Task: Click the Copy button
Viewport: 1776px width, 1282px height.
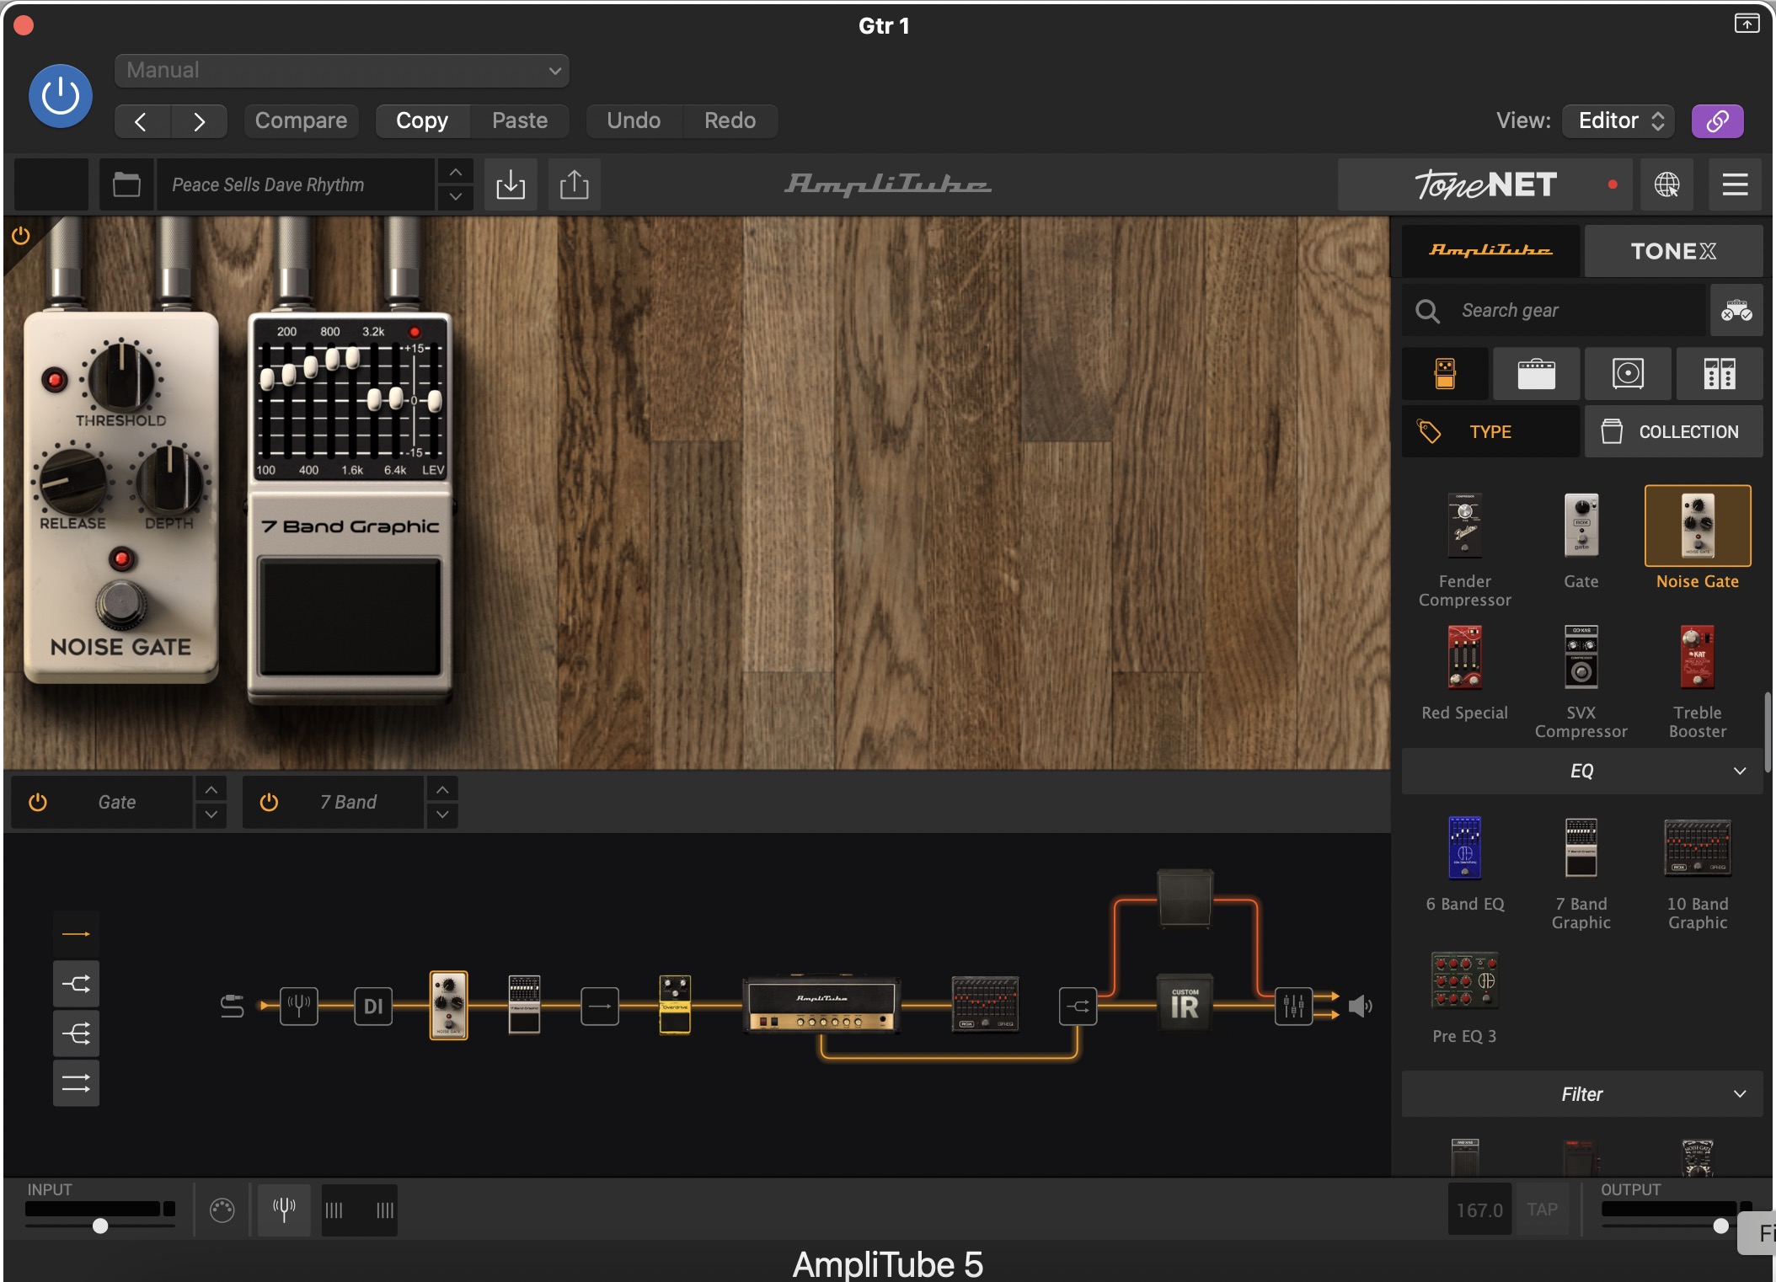Action: point(422,120)
